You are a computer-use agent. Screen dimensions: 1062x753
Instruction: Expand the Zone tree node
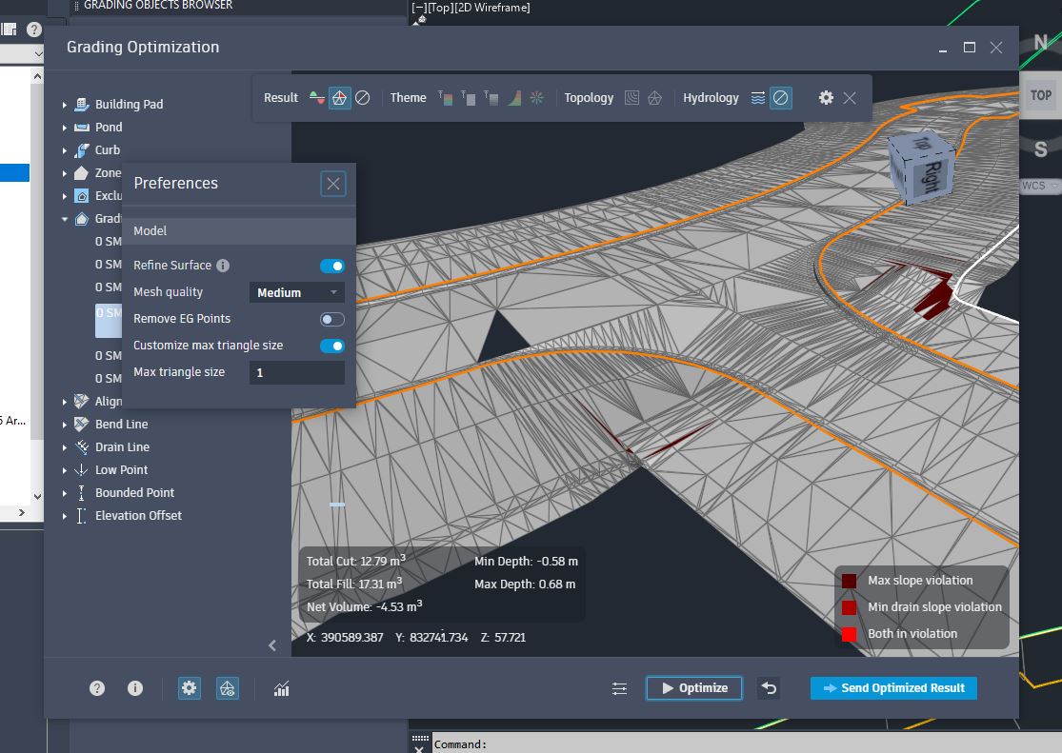pos(65,173)
